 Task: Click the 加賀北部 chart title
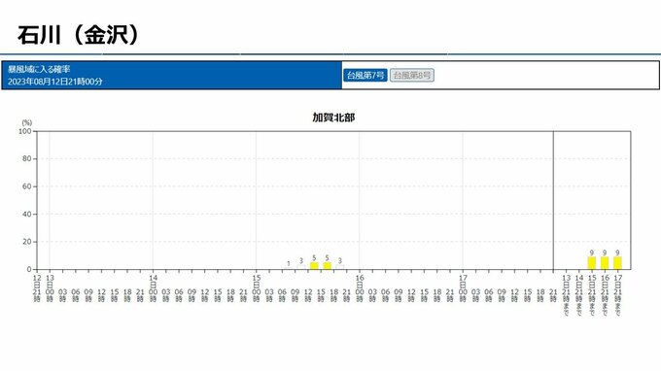point(333,118)
